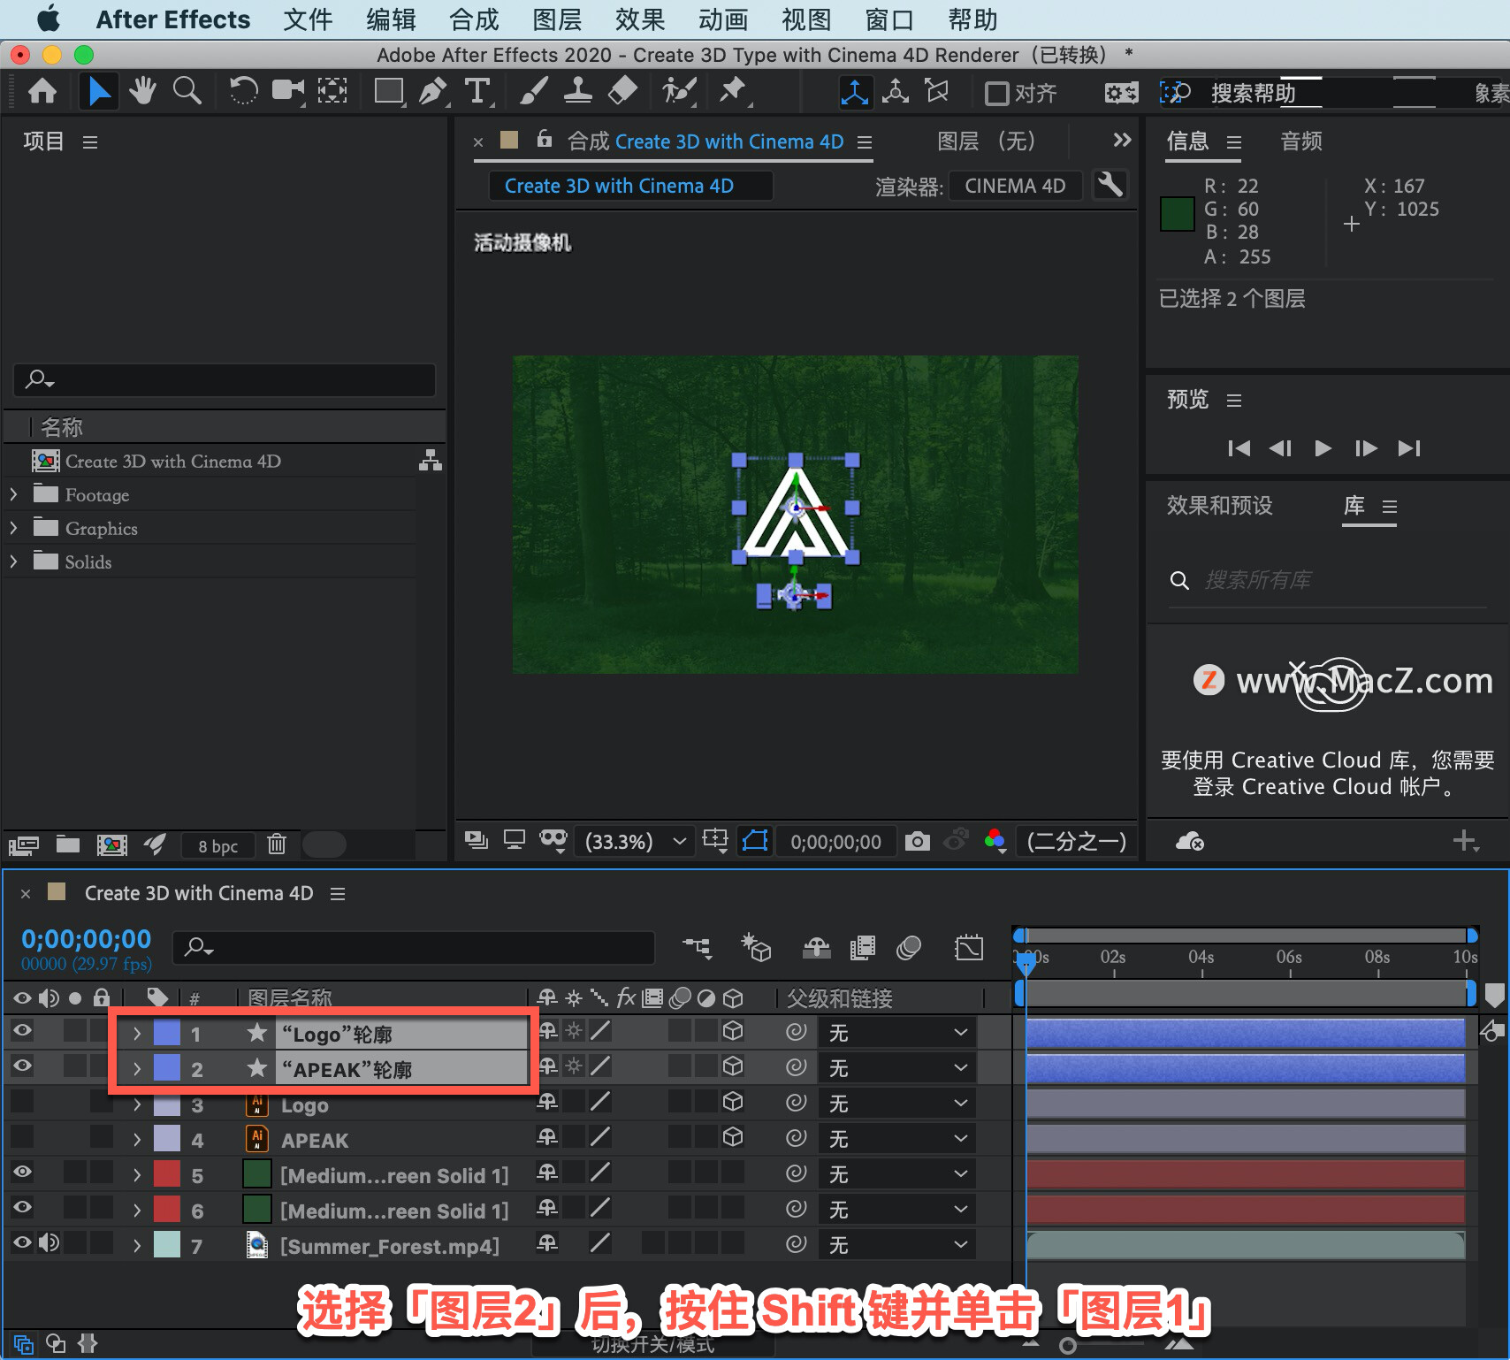The width and height of the screenshot is (1510, 1360).
Task: Open parent dropdown for layer 5
Action: [896, 1173]
